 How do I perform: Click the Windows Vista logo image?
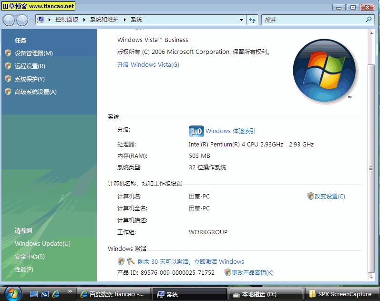coord(324,71)
